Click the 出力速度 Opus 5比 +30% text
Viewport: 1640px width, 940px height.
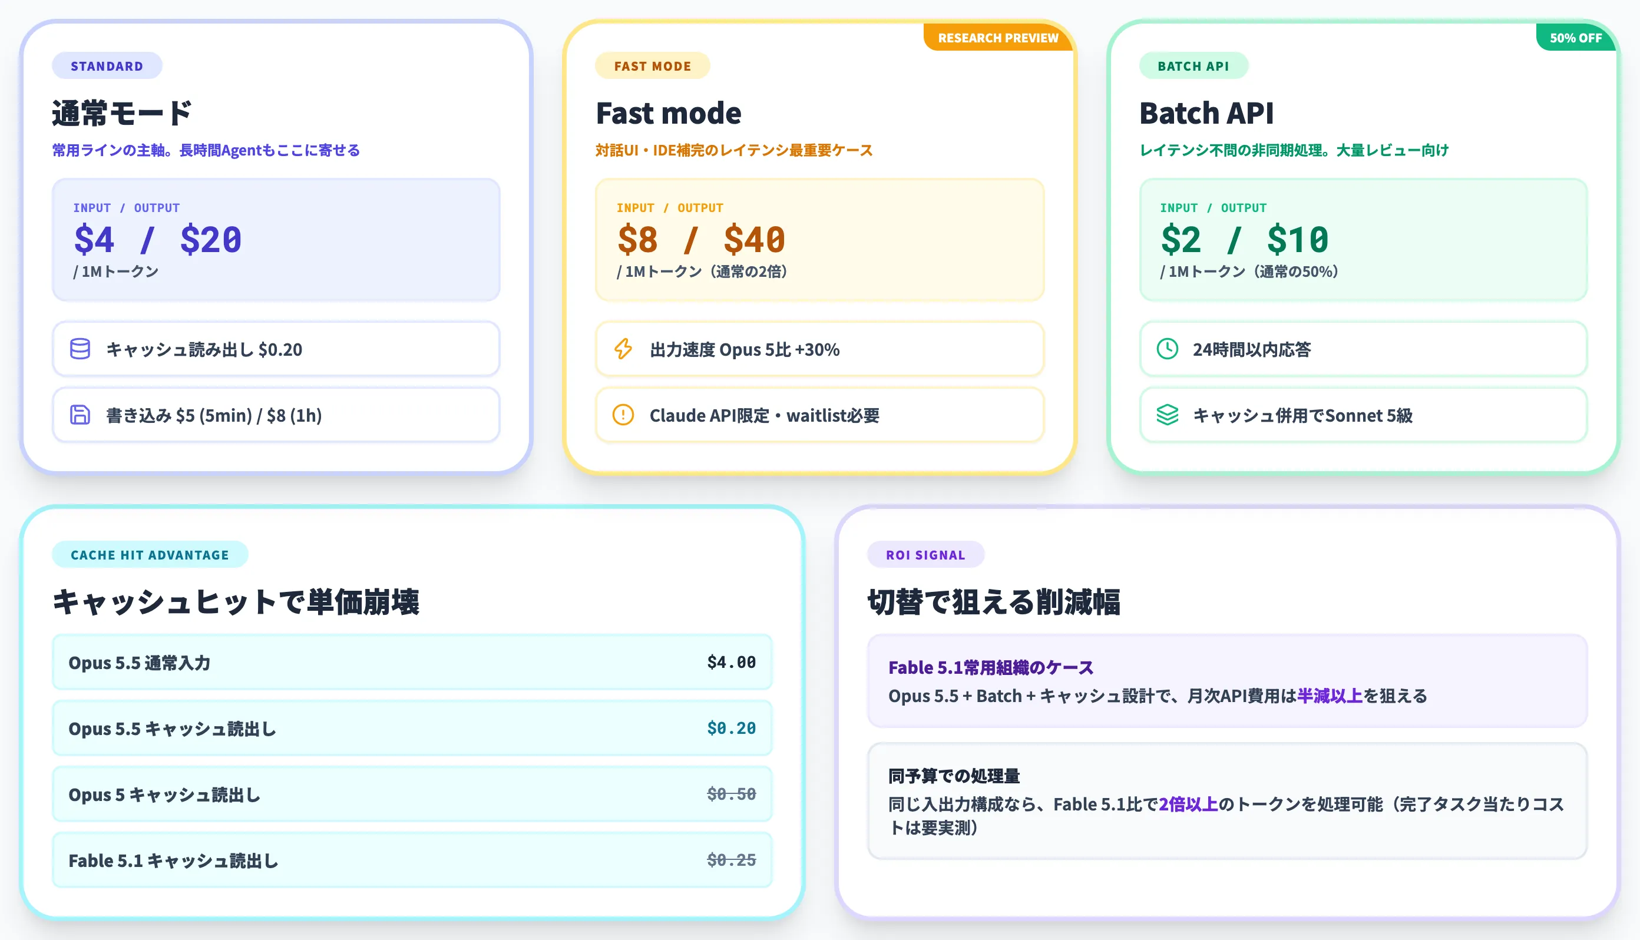pyautogui.click(x=745, y=349)
